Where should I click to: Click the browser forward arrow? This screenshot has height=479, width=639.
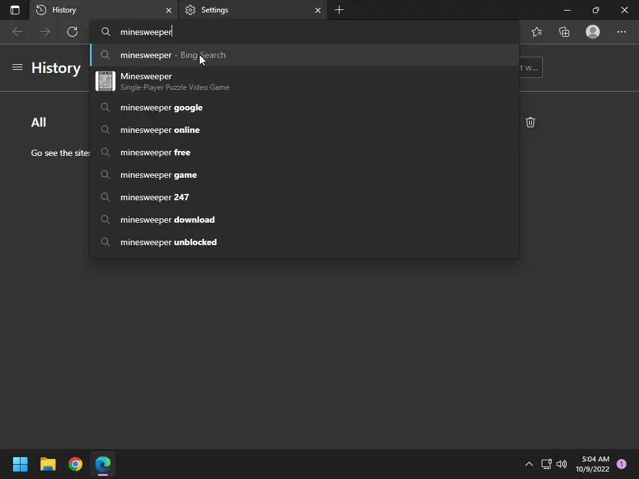coord(45,32)
